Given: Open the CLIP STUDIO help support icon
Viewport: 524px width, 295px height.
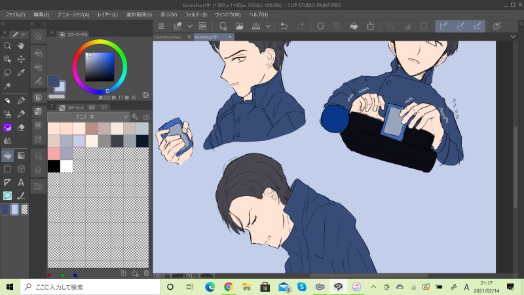Looking at the screenshot, I should 497,26.
